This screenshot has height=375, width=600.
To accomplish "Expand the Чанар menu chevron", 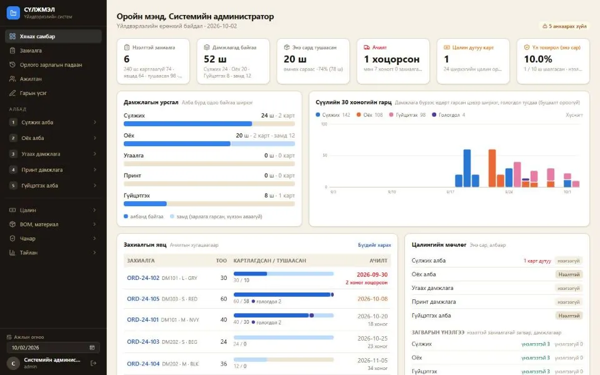I will (x=94, y=238).
